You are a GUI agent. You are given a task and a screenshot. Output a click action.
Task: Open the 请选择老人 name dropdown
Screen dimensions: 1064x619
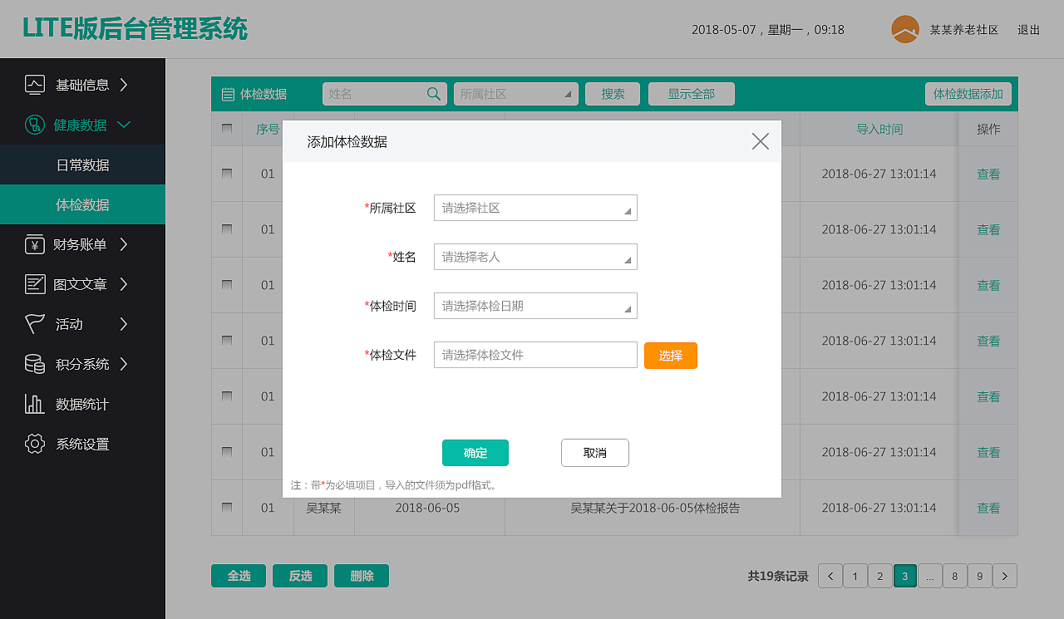tap(534, 257)
